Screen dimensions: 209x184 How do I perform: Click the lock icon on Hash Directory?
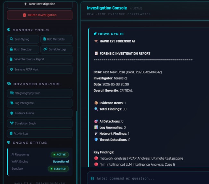click(11, 49)
